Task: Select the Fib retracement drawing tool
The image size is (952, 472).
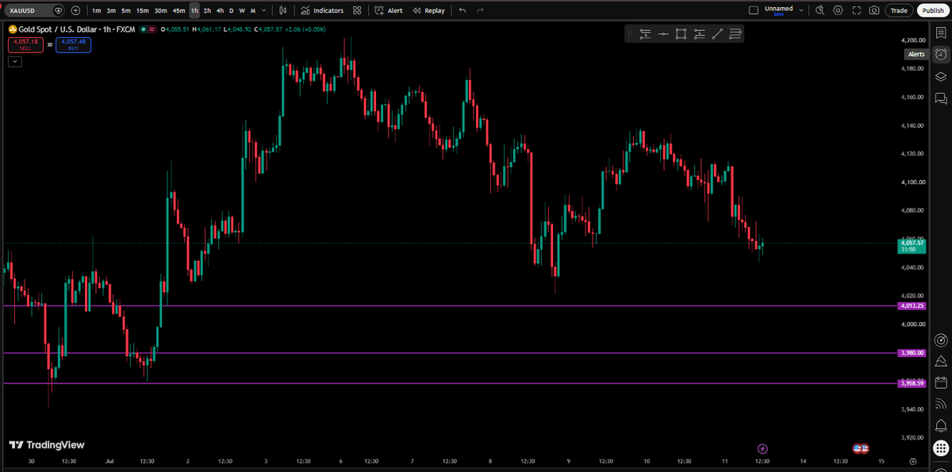Action: click(x=735, y=33)
